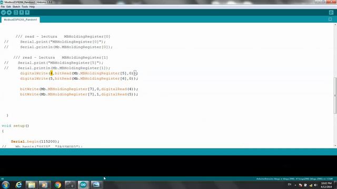Launch Google Chrome from taskbar
This screenshot has width=337, height=189.
point(57,185)
